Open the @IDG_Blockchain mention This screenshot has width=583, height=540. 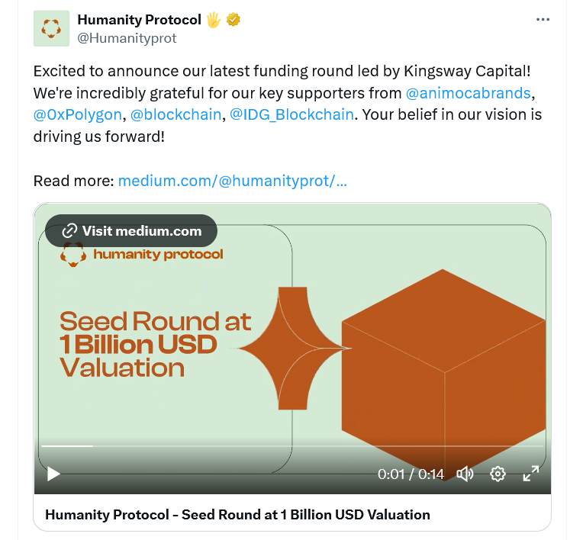pyautogui.click(x=291, y=114)
